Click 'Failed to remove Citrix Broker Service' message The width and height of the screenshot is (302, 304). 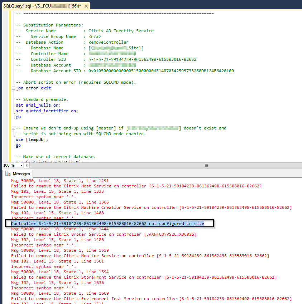coord(104,234)
